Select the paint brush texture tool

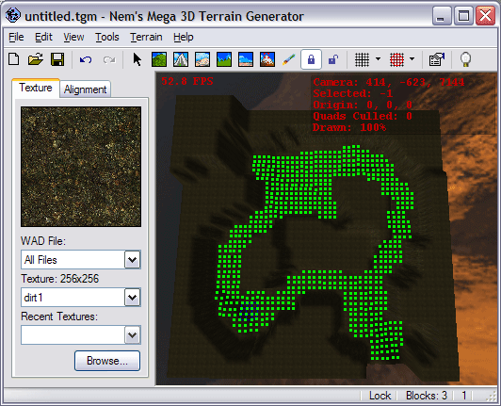[x=289, y=59]
